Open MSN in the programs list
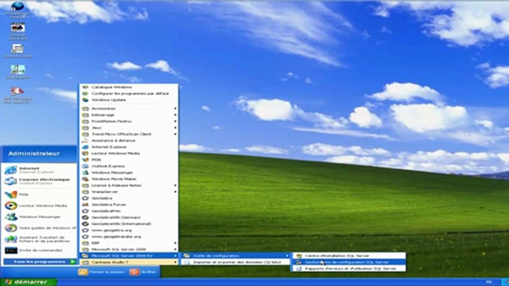Image resolution: width=509 pixels, height=286 pixels. point(129,160)
